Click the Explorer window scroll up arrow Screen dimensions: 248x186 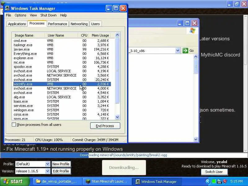point(196,56)
